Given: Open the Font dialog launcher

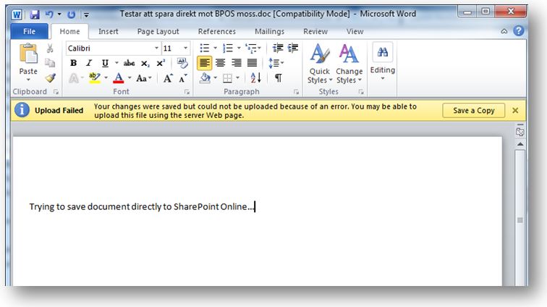Looking at the screenshot, I should (187, 92).
